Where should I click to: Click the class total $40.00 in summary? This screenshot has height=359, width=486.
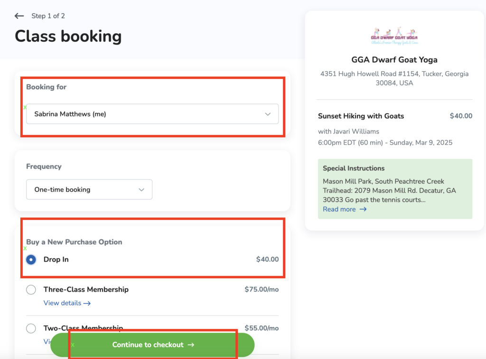coord(461,116)
